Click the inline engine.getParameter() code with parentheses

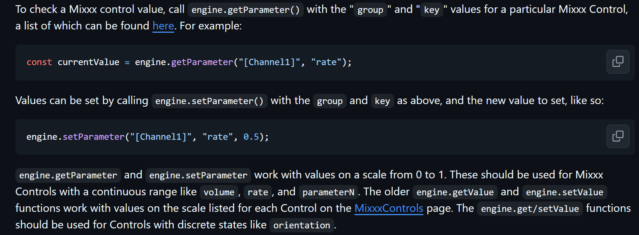246,10
